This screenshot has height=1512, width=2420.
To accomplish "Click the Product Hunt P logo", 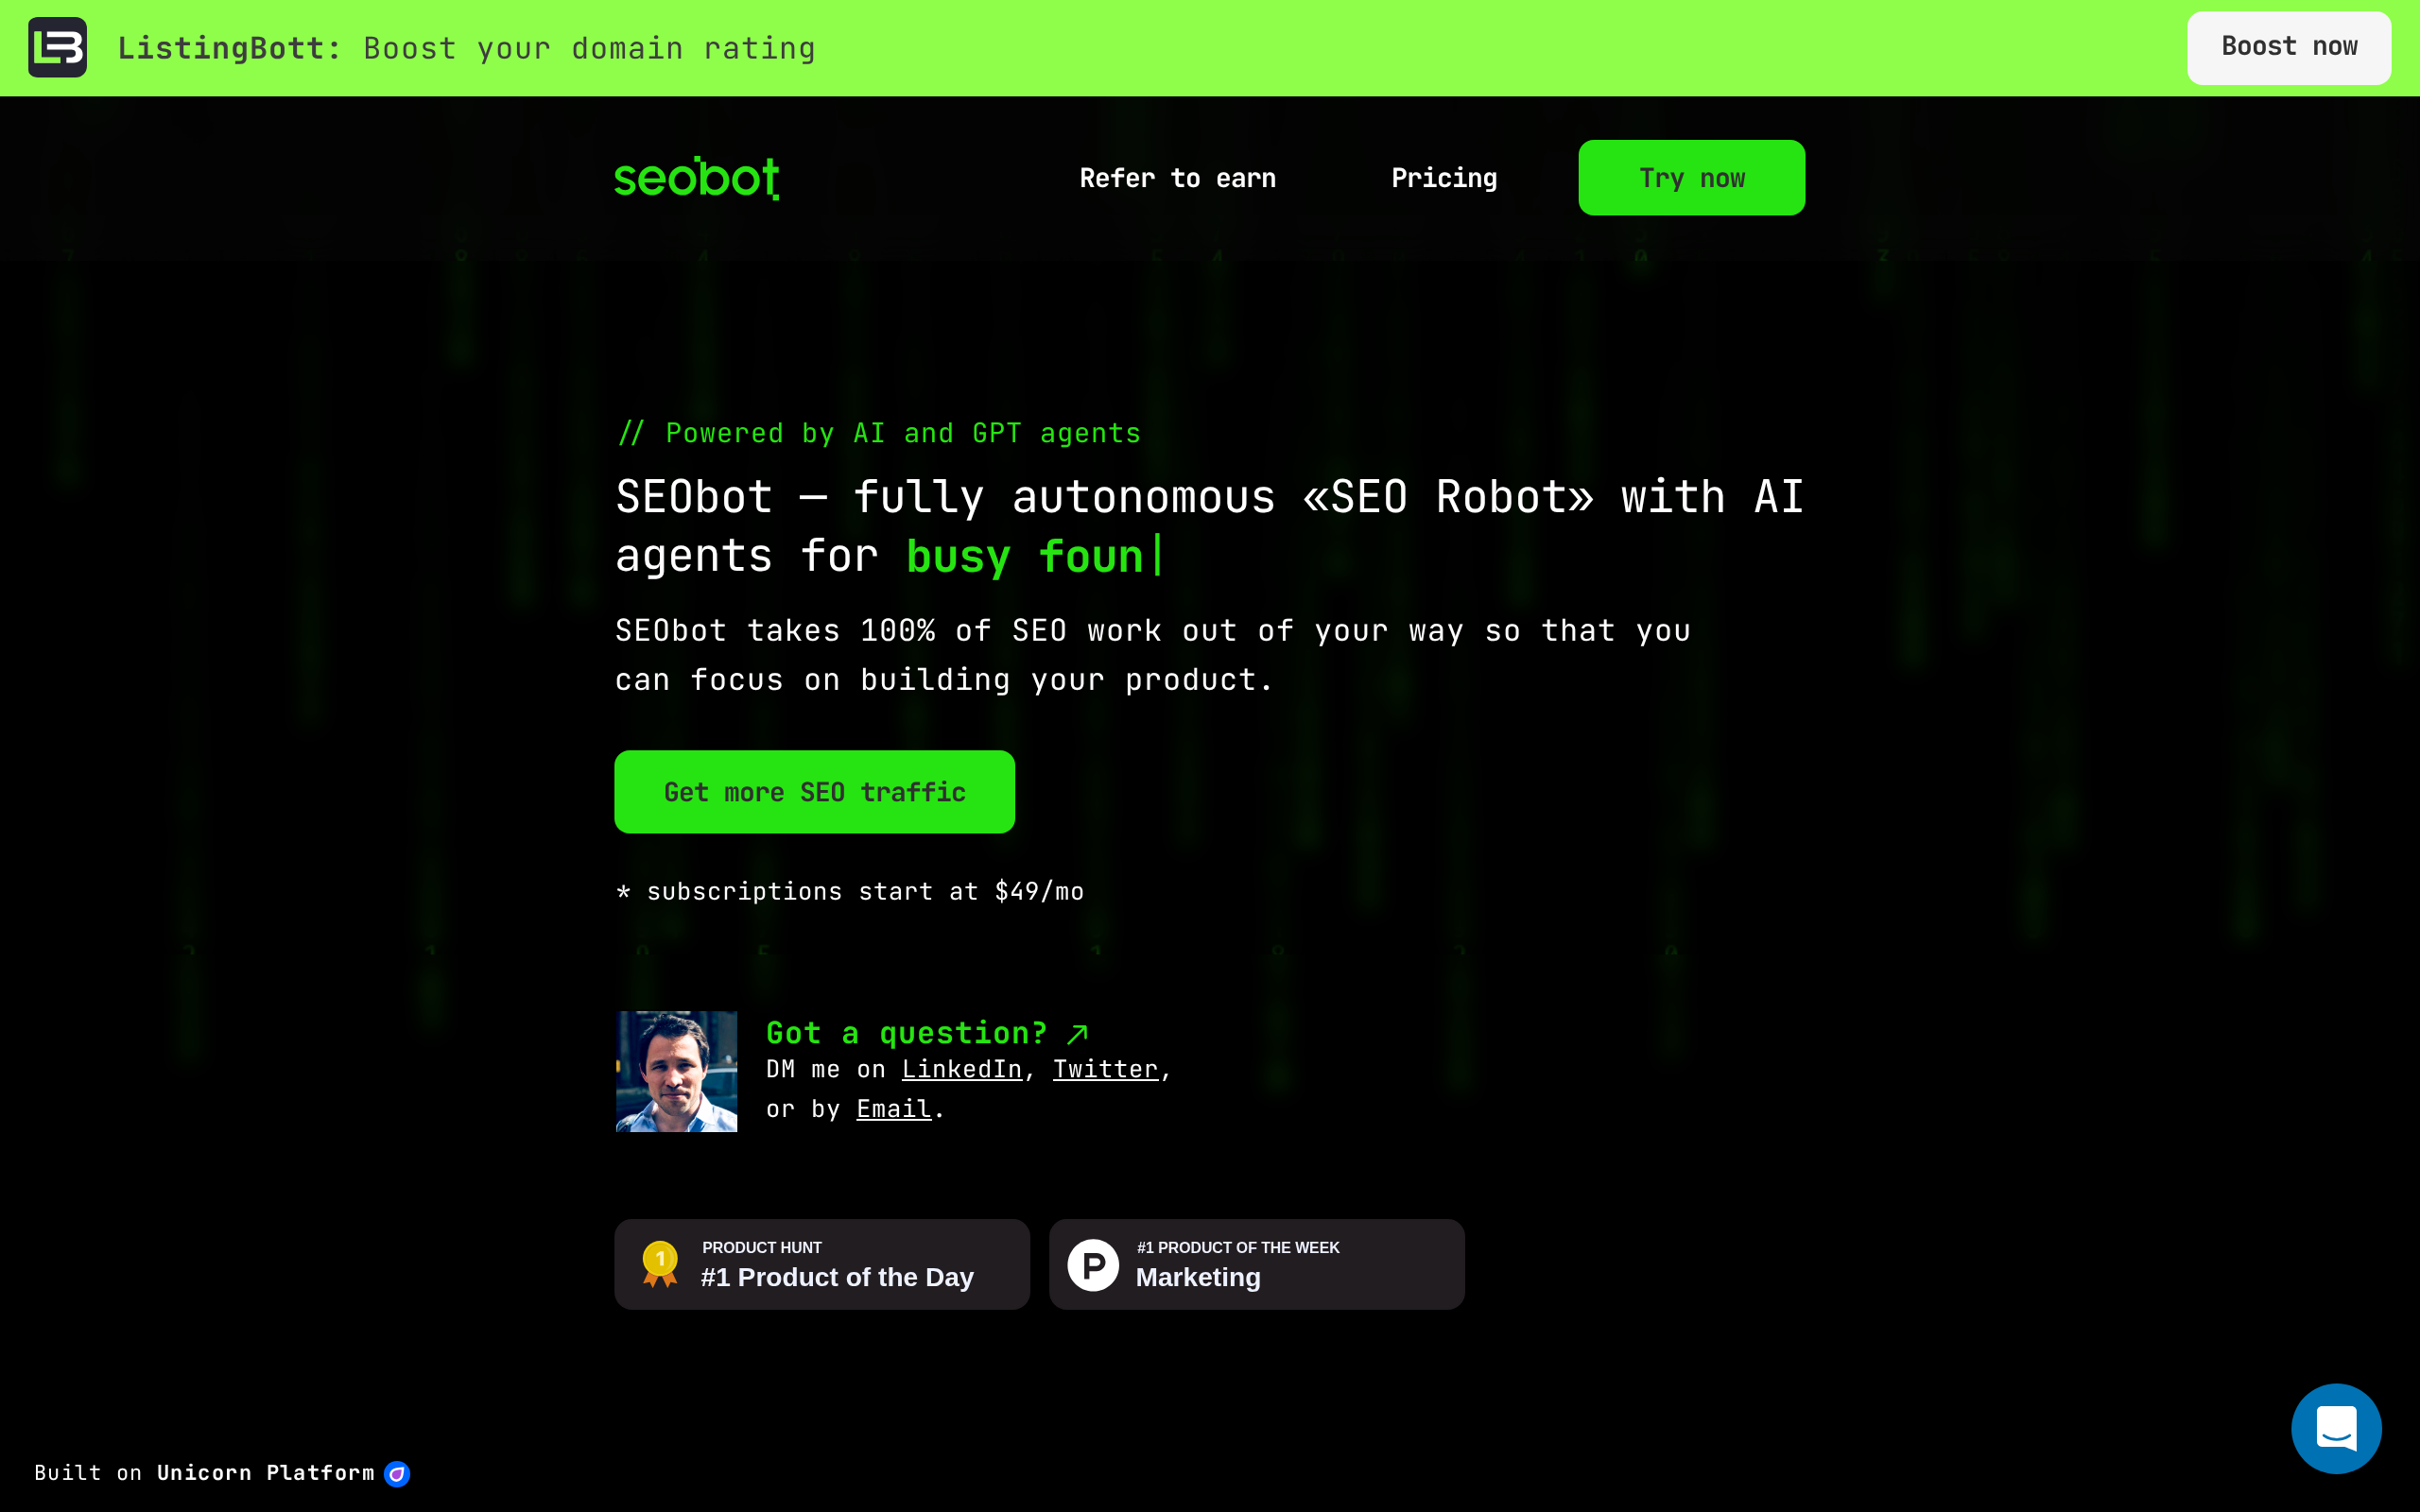I will pyautogui.click(x=1093, y=1265).
